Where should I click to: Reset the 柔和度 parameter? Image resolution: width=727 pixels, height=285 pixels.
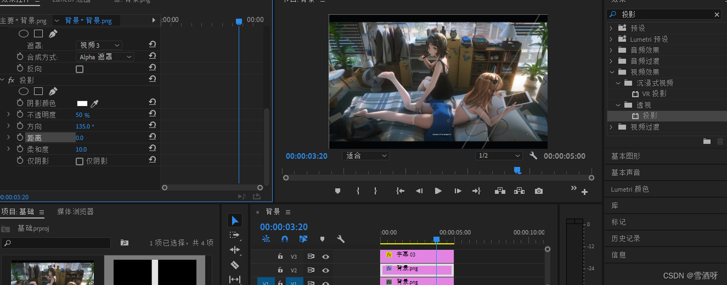click(153, 149)
